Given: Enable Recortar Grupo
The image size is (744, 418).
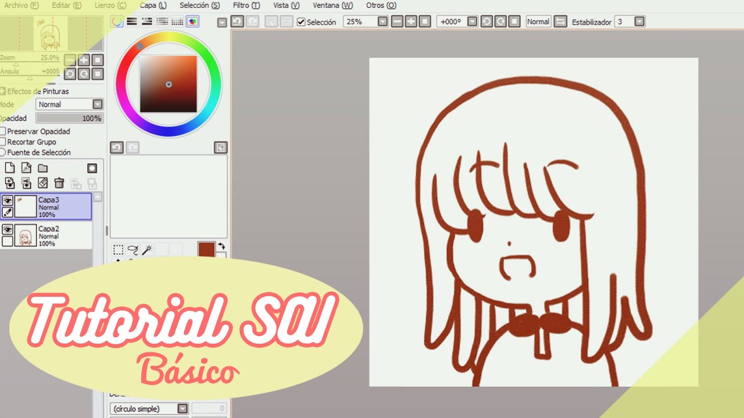Looking at the screenshot, I should [x=3, y=142].
